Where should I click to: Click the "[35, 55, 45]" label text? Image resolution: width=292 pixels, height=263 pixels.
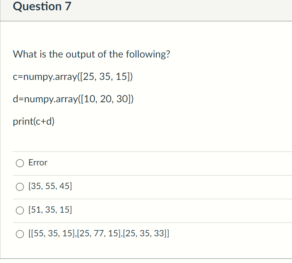click(50, 186)
